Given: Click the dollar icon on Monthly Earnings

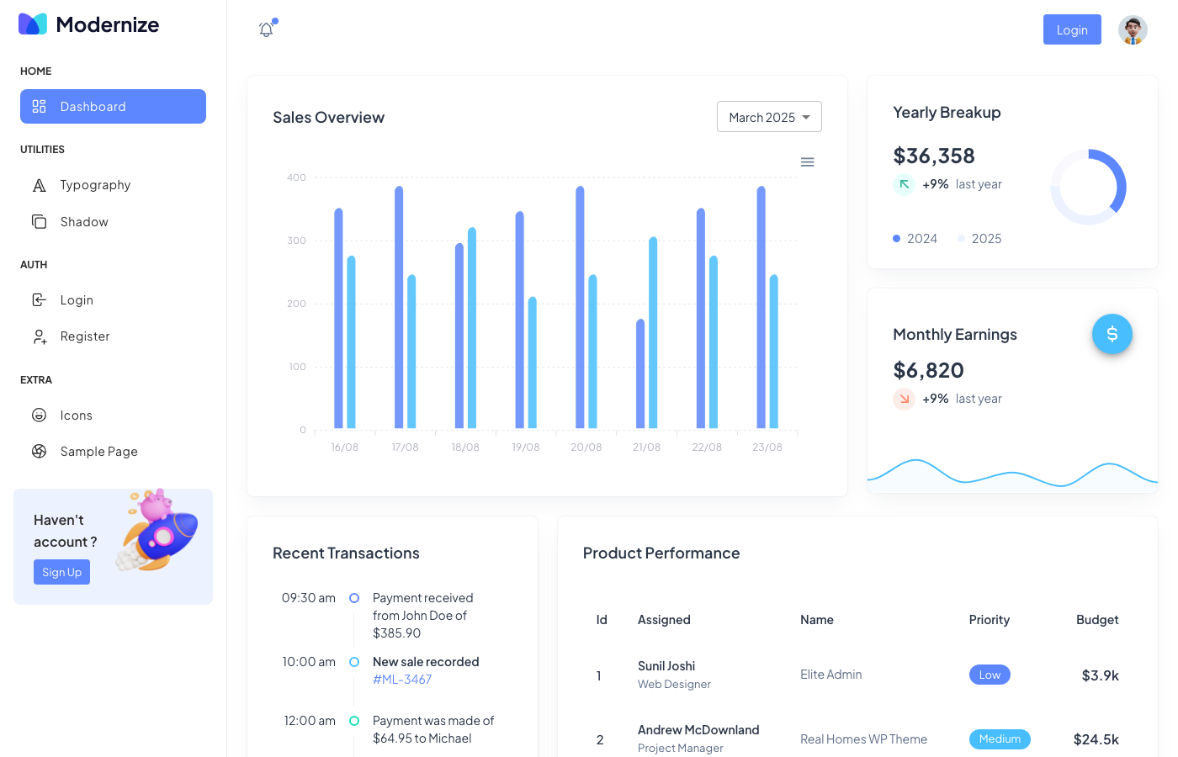Looking at the screenshot, I should click(x=1112, y=334).
